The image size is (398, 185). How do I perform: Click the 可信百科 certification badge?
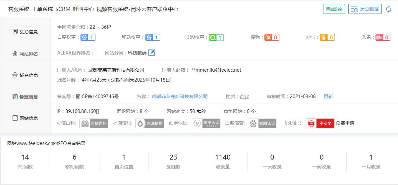pyautogui.click(x=94, y=123)
